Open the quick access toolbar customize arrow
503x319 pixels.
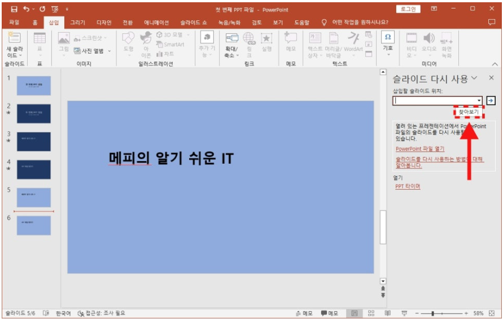pyautogui.click(x=67, y=9)
